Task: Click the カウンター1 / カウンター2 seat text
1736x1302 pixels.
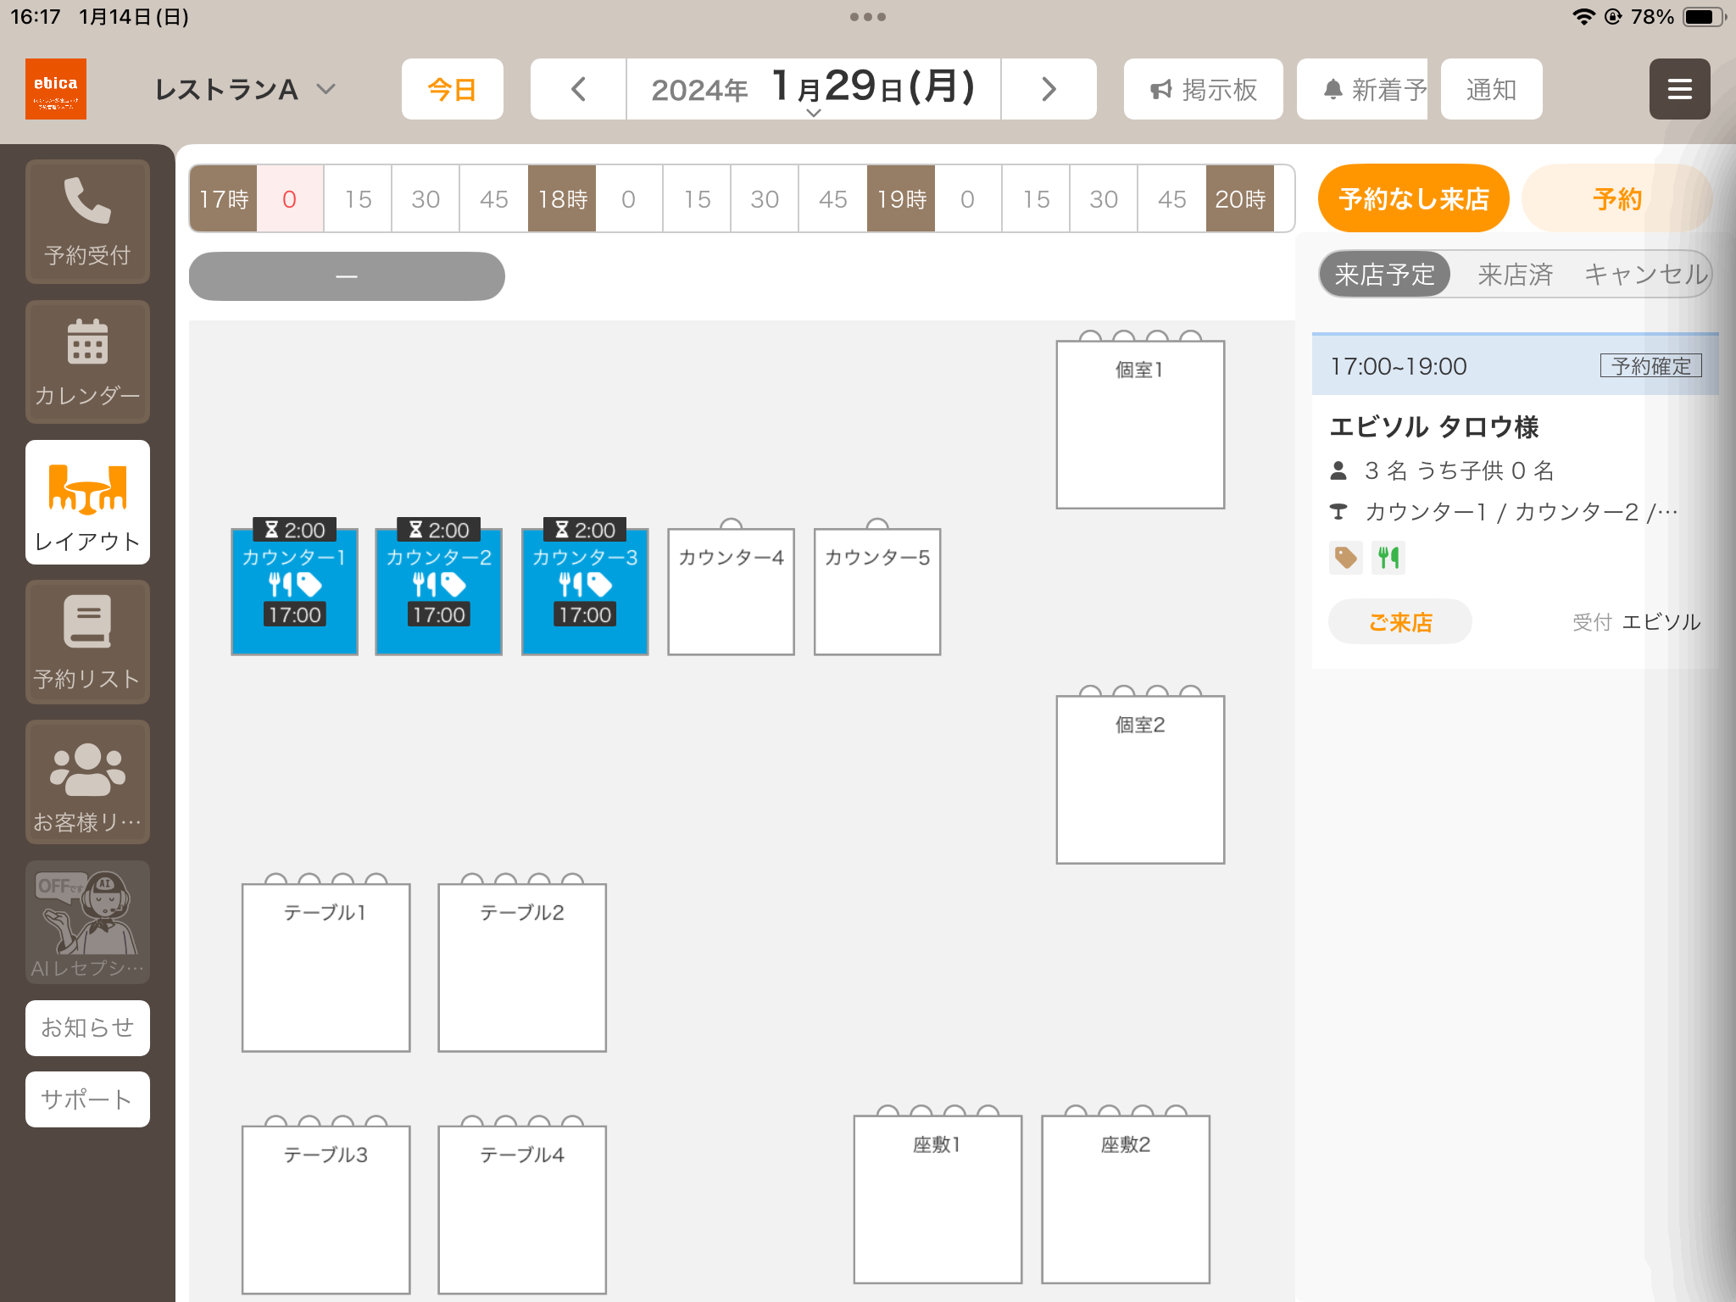Action: pos(1521,512)
